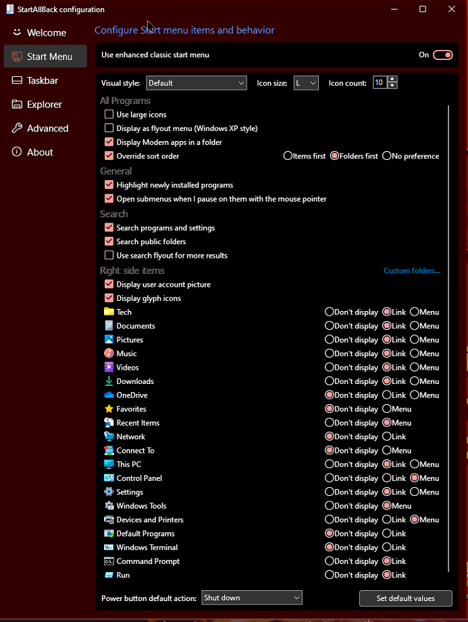Click the OneDrive cloud icon
This screenshot has height=622, width=468.
coord(109,395)
